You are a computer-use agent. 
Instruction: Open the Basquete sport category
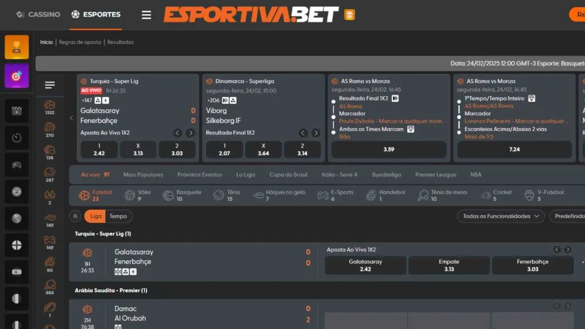click(x=167, y=194)
